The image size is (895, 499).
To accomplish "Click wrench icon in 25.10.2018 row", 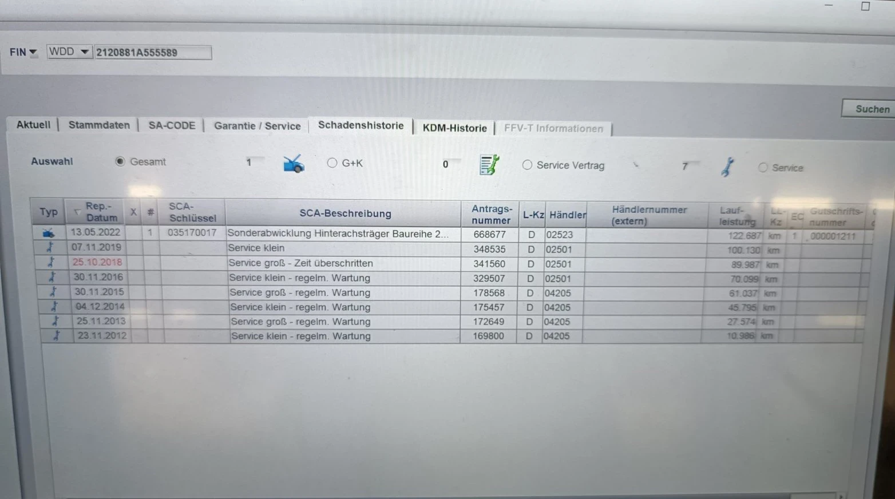I will (x=51, y=262).
